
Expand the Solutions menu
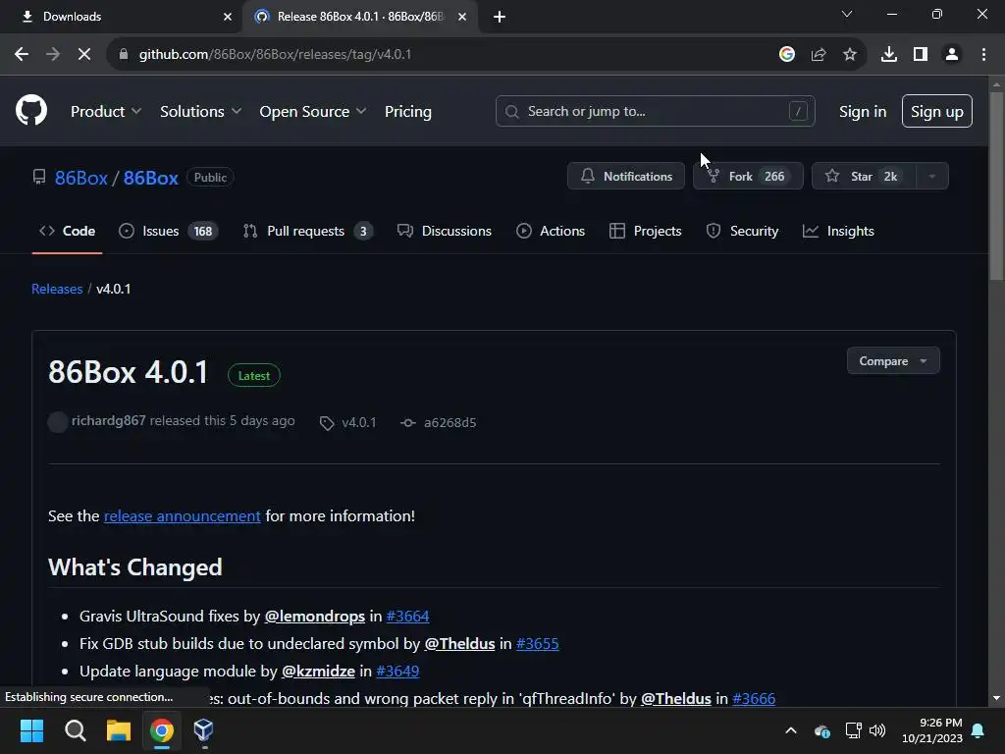200,112
